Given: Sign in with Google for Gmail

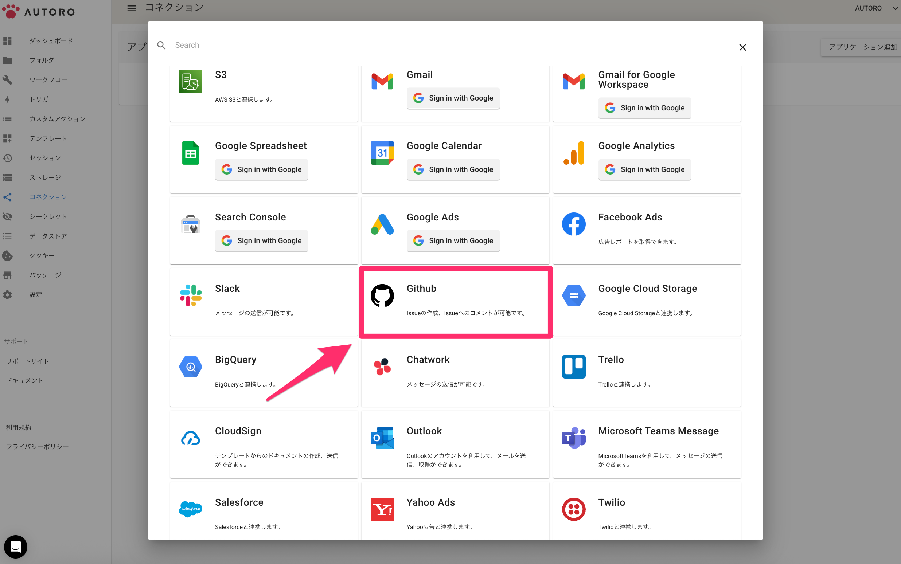Looking at the screenshot, I should pos(453,98).
